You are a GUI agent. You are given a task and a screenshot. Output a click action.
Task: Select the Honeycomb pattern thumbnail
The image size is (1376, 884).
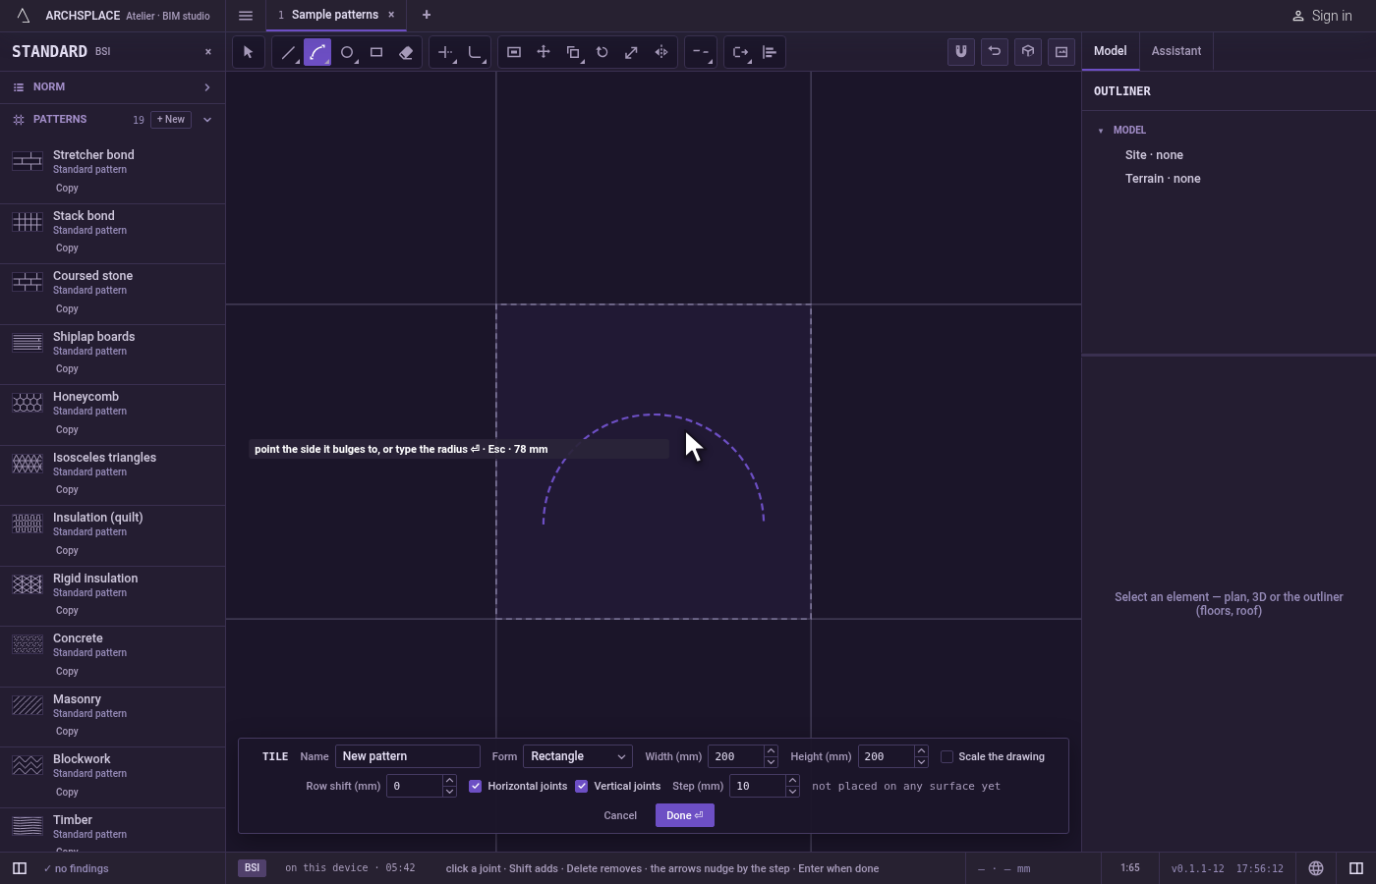(28, 403)
